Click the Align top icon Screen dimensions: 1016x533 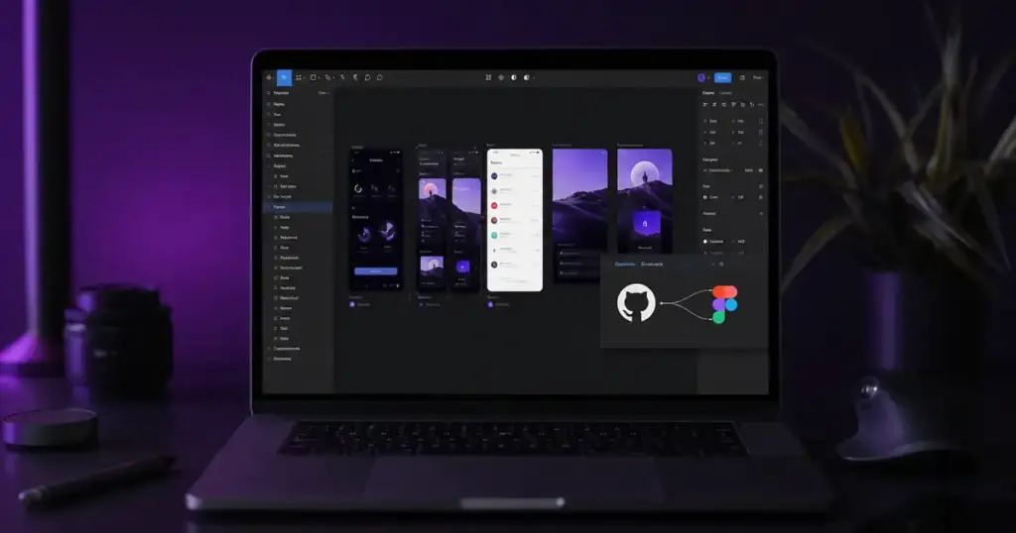click(733, 104)
